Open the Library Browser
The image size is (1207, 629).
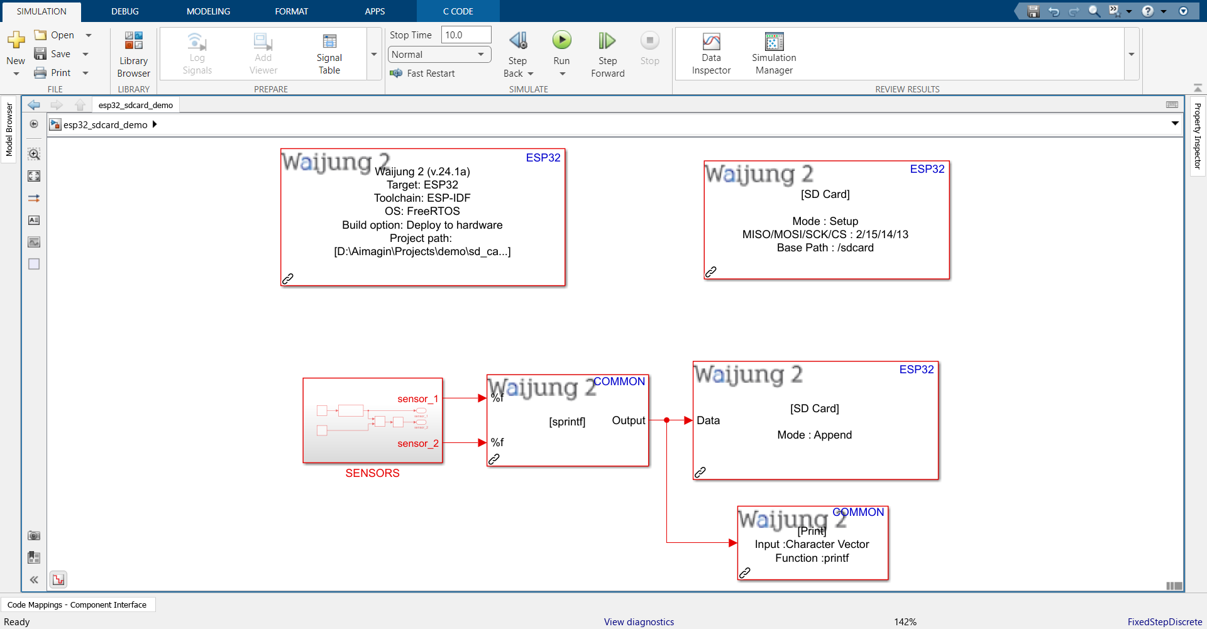133,55
